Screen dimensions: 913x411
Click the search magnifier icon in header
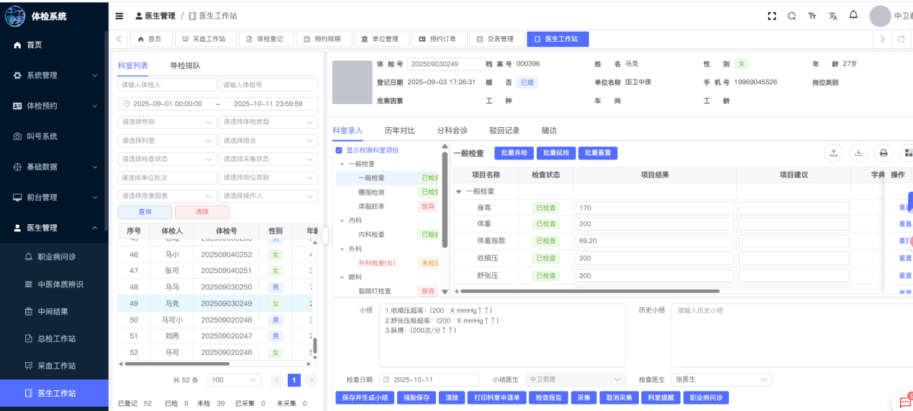[x=792, y=16]
